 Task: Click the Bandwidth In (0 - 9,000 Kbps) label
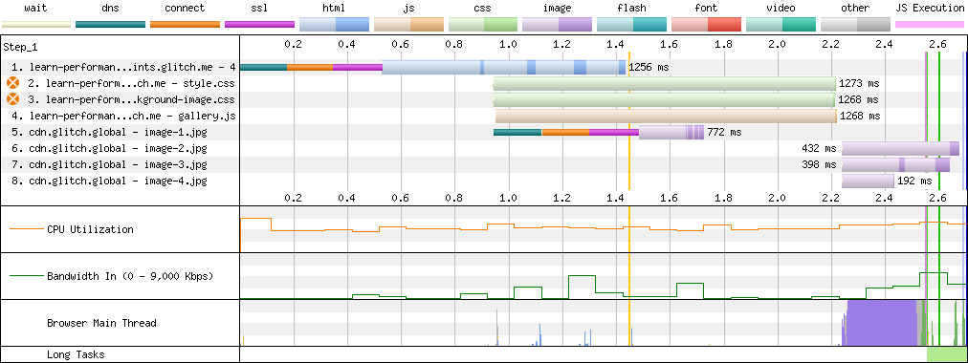click(x=130, y=276)
